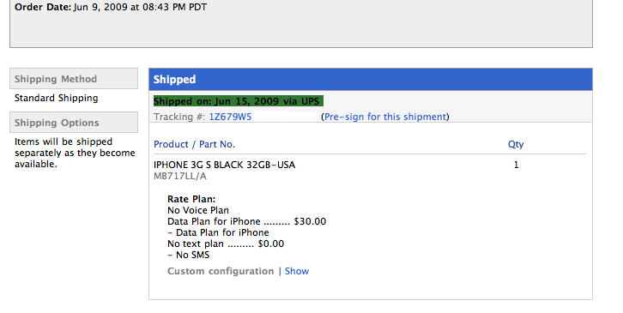Click the Shipping Method sidebar heading
Image resolution: width=623 pixels, height=313 pixels.
pyautogui.click(x=74, y=79)
